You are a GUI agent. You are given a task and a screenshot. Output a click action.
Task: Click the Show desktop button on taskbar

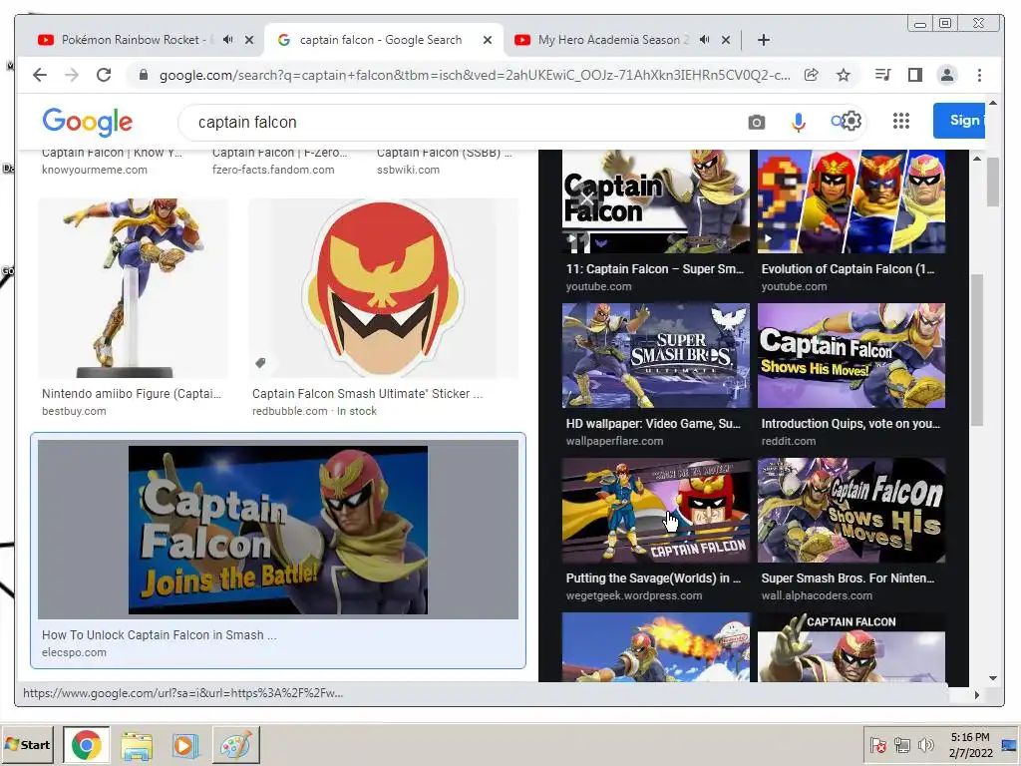(1010, 744)
